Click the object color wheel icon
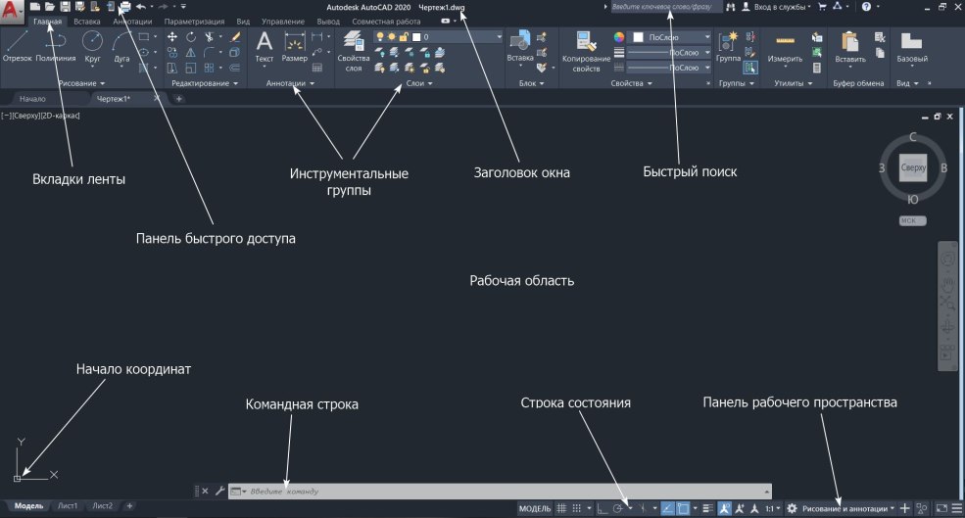 click(x=619, y=37)
